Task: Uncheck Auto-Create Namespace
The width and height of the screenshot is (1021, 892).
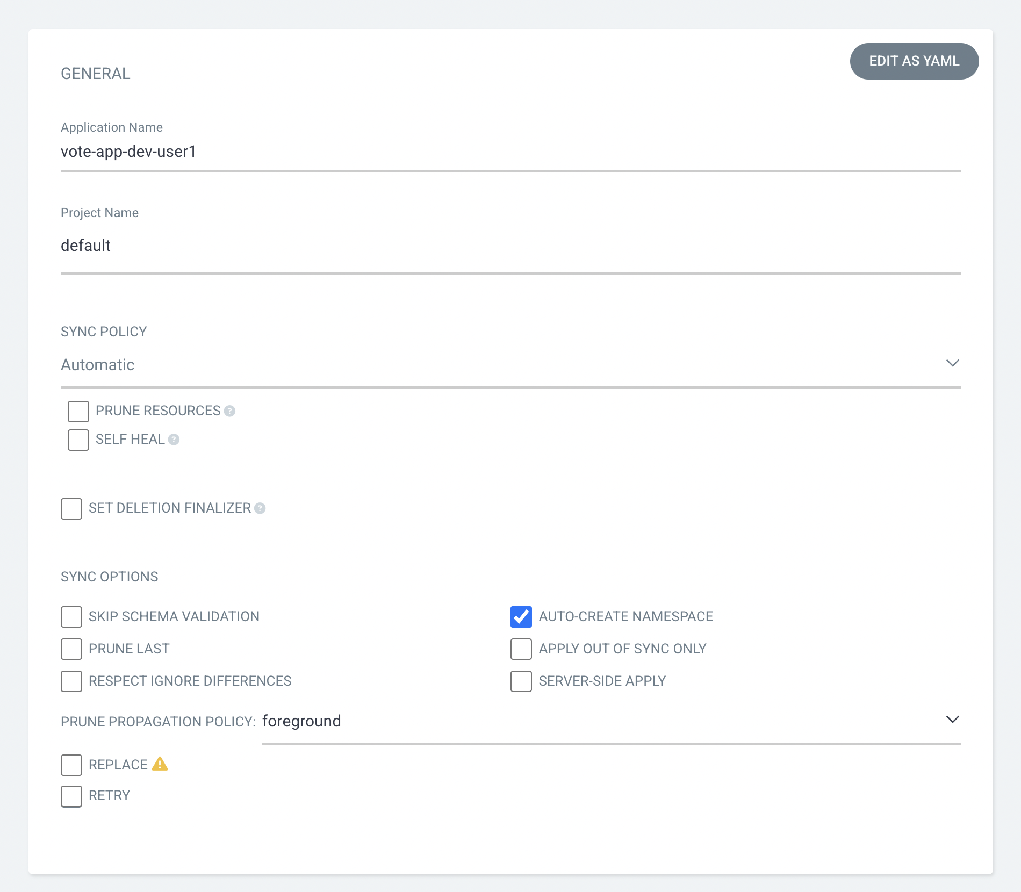Action: coord(521,617)
